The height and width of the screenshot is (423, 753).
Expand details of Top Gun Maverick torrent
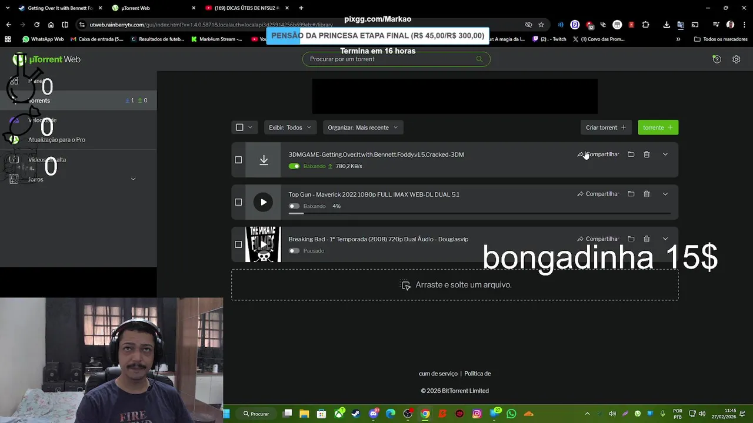665,194
